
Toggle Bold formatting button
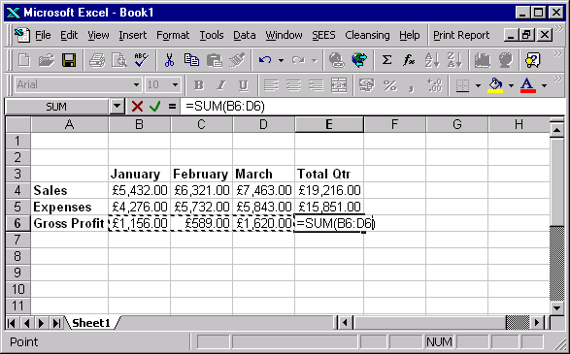198,85
